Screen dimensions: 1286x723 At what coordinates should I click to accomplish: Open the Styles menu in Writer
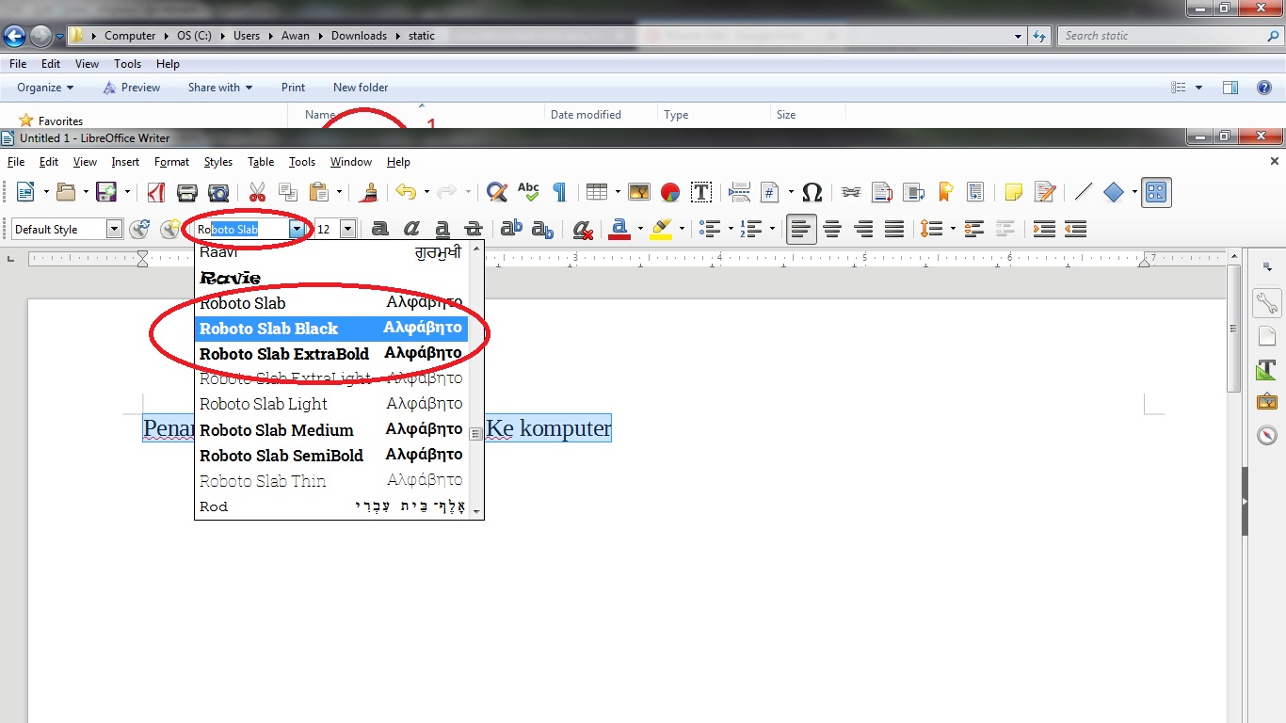pyautogui.click(x=218, y=162)
